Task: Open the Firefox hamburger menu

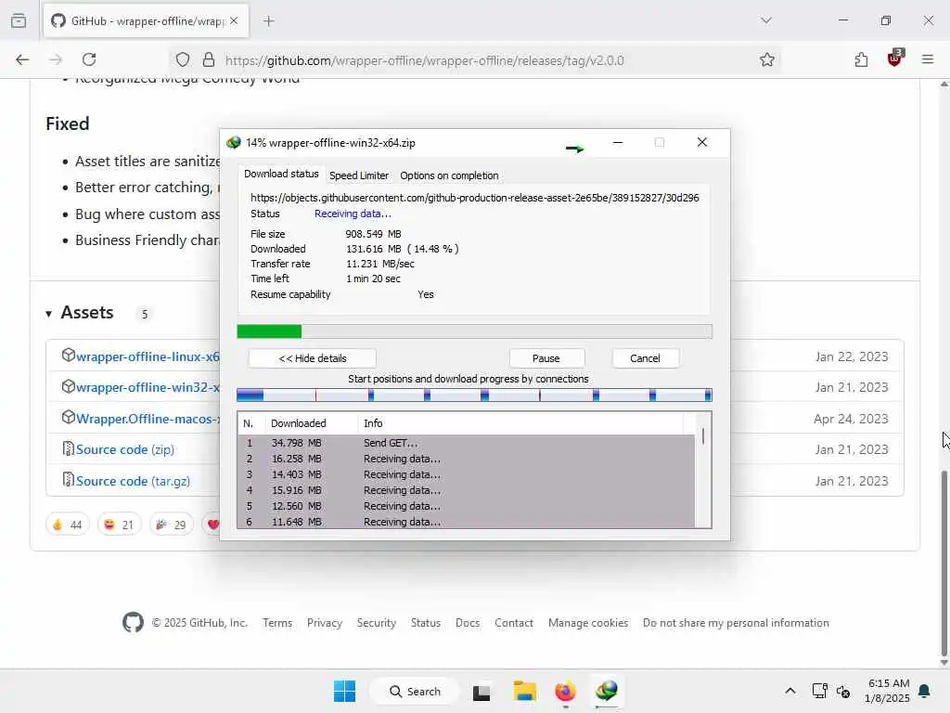Action: pos(928,59)
